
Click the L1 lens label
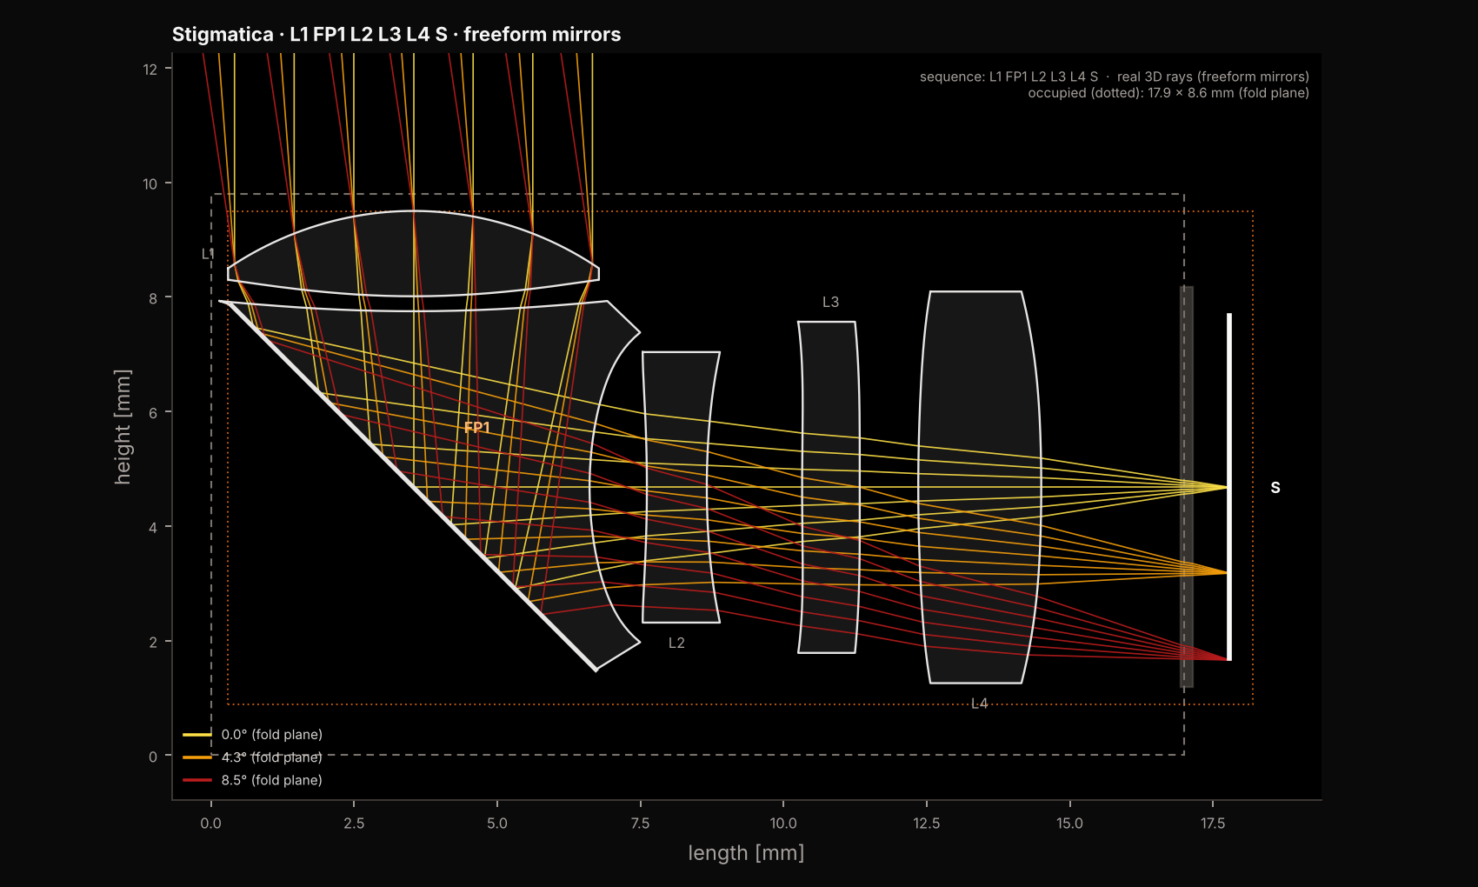208,254
